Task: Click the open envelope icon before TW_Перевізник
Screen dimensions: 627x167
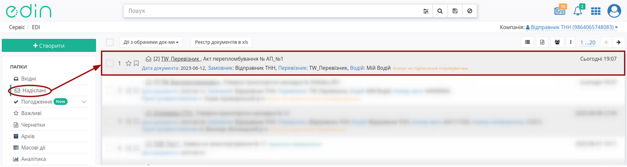Action: [x=148, y=59]
